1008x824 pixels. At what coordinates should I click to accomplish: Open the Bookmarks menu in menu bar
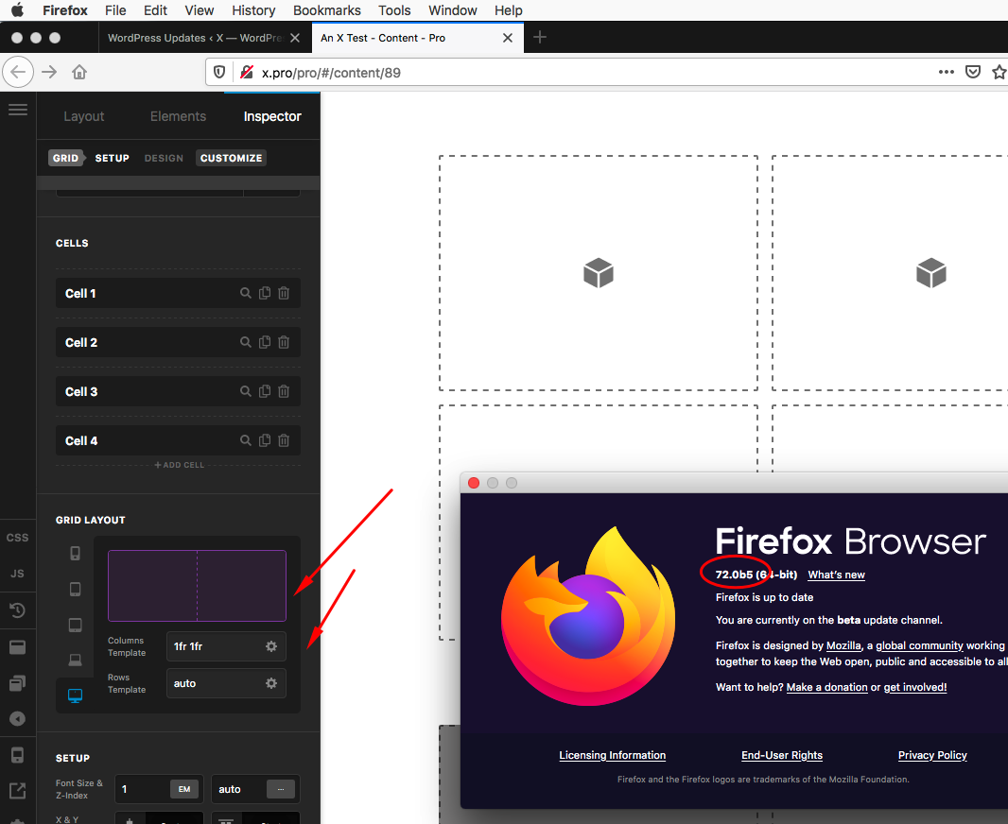point(326,10)
